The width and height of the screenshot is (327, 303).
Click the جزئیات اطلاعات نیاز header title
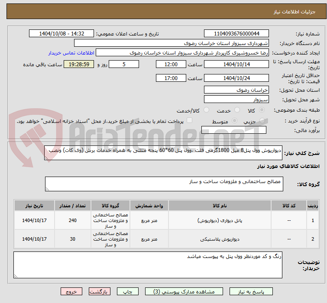pyautogui.click(x=294, y=12)
